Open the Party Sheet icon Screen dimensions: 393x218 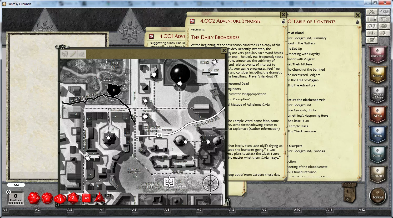click(x=384, y=12)
